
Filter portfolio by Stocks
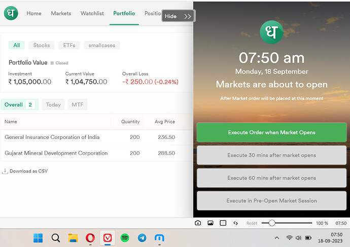(x=42, y=45)
